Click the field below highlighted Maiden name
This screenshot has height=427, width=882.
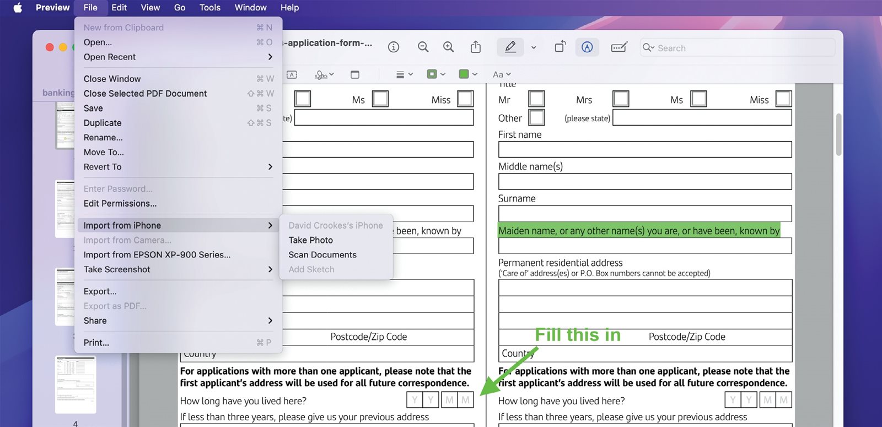pyautogui.click(x=645, y=246)
